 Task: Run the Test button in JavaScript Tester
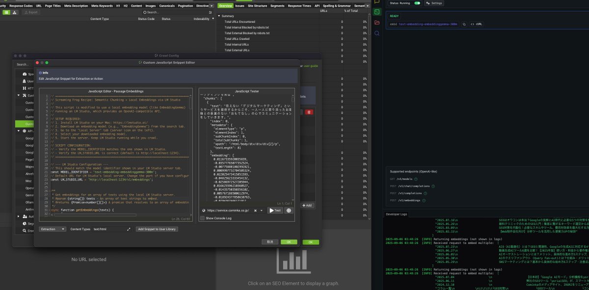tap(275, 210)
